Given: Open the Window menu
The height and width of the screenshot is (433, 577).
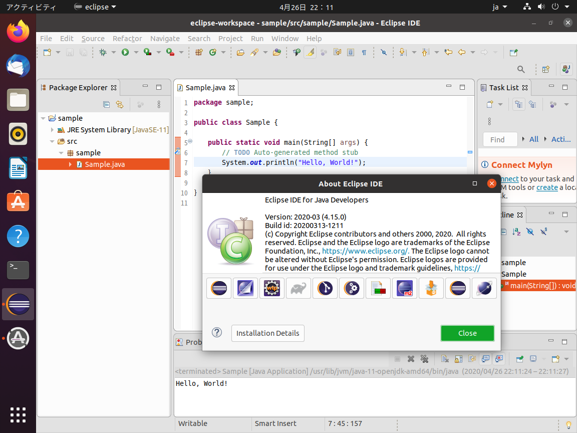Looking at the screenshot, I should pos(285,38).
